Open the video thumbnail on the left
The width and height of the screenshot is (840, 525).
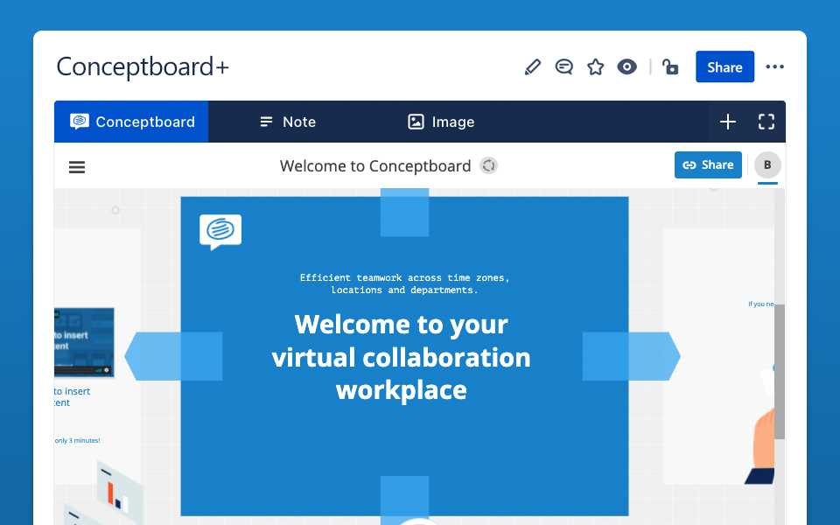click(84, 342)
